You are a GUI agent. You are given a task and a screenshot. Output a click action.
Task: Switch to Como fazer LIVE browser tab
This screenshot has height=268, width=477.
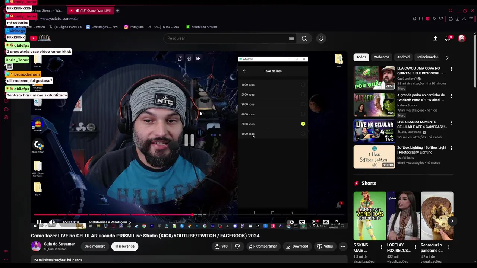coord(91,10)
